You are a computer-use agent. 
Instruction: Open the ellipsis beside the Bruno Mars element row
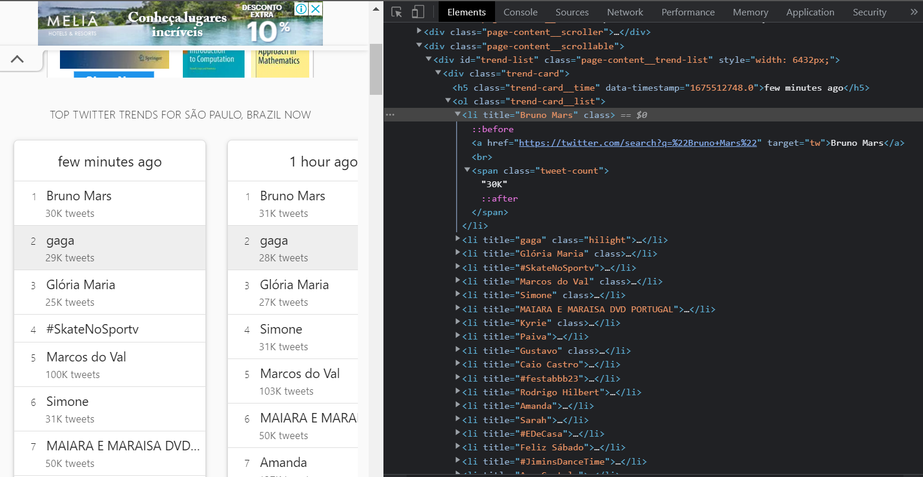coord(390,115)
